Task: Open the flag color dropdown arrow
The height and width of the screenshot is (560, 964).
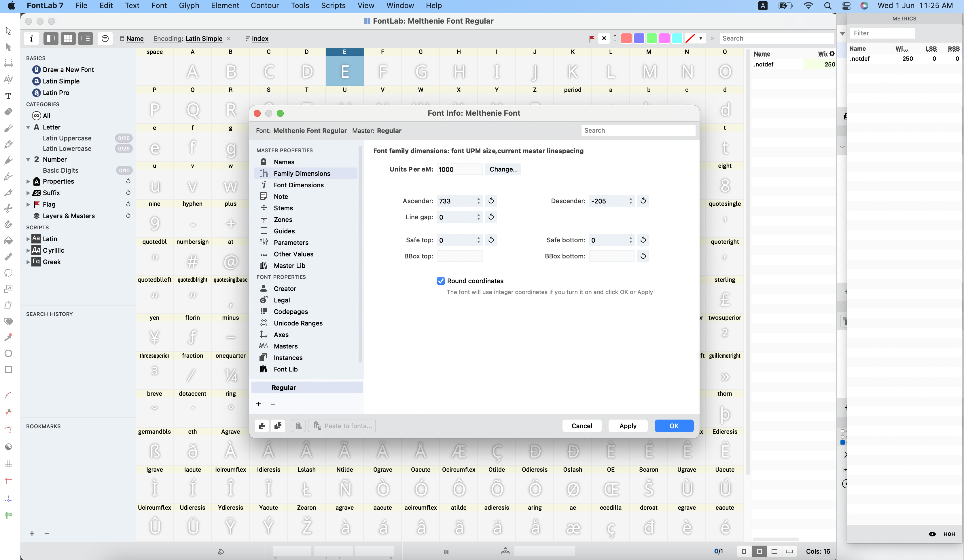Action: (700, 38)
